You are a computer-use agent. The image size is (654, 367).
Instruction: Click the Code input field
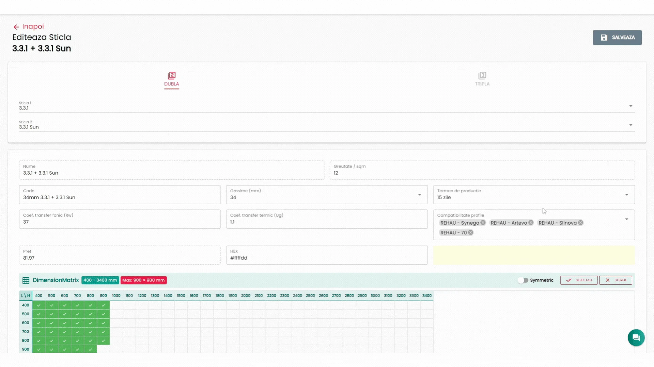(120, 195)
